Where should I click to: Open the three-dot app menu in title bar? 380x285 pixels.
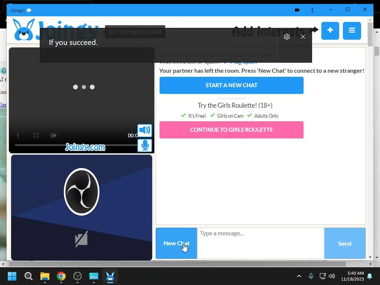point(312,10)
